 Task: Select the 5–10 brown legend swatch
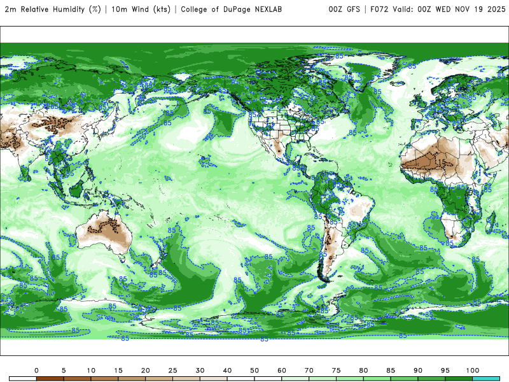[77, 379]
